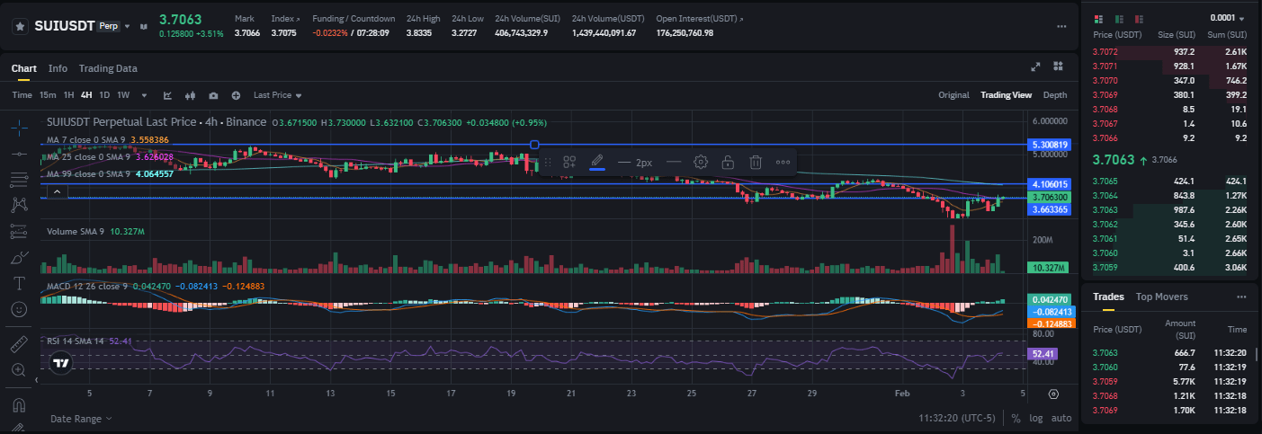Expand chart to fullscreen
The image size is (1262, 434).
(1035, 67)
